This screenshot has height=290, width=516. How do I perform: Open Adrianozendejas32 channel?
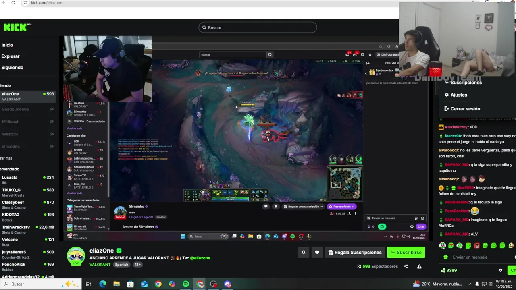click(x=27, y=277)
